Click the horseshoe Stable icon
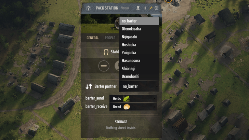Screen dimensions: 249x140 (106, 52)
